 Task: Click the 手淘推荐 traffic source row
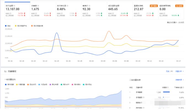click(156, 97)
